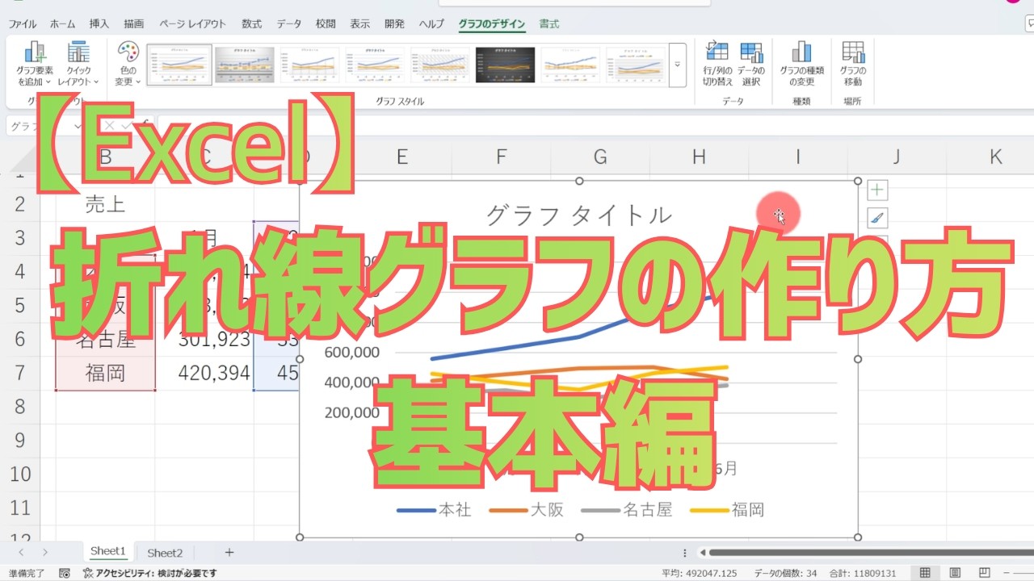Switch to ヘルプ tab
This screenshot has height=581, width=1034.
click(x=431, y=24)
